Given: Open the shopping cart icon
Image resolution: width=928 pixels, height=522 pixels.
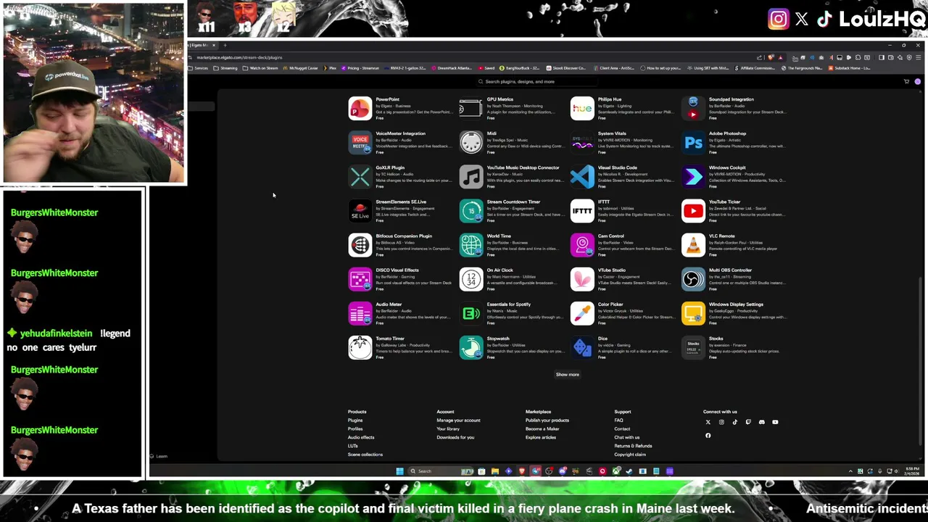Looking at the screenshot, I should coord(906,81).
